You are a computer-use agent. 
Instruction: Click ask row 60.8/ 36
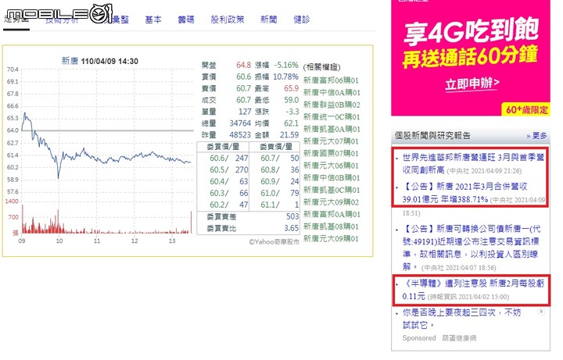point(280,169)
